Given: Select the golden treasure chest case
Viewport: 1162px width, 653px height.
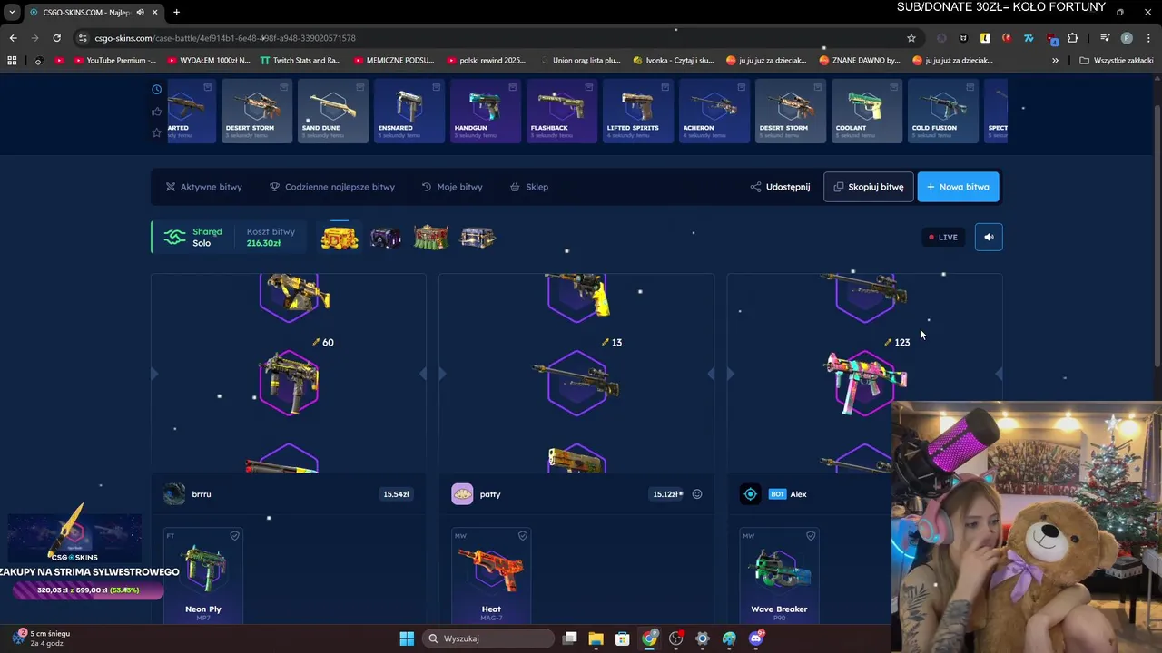Looking at the screenshot, I should [340, 237].
